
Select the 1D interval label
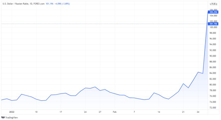point(31,4)
